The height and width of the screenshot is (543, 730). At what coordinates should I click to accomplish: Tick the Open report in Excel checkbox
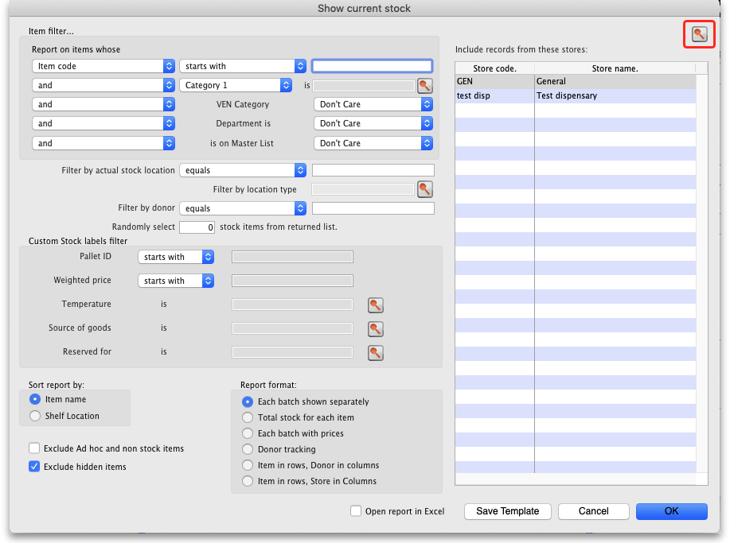click(356, 511)
